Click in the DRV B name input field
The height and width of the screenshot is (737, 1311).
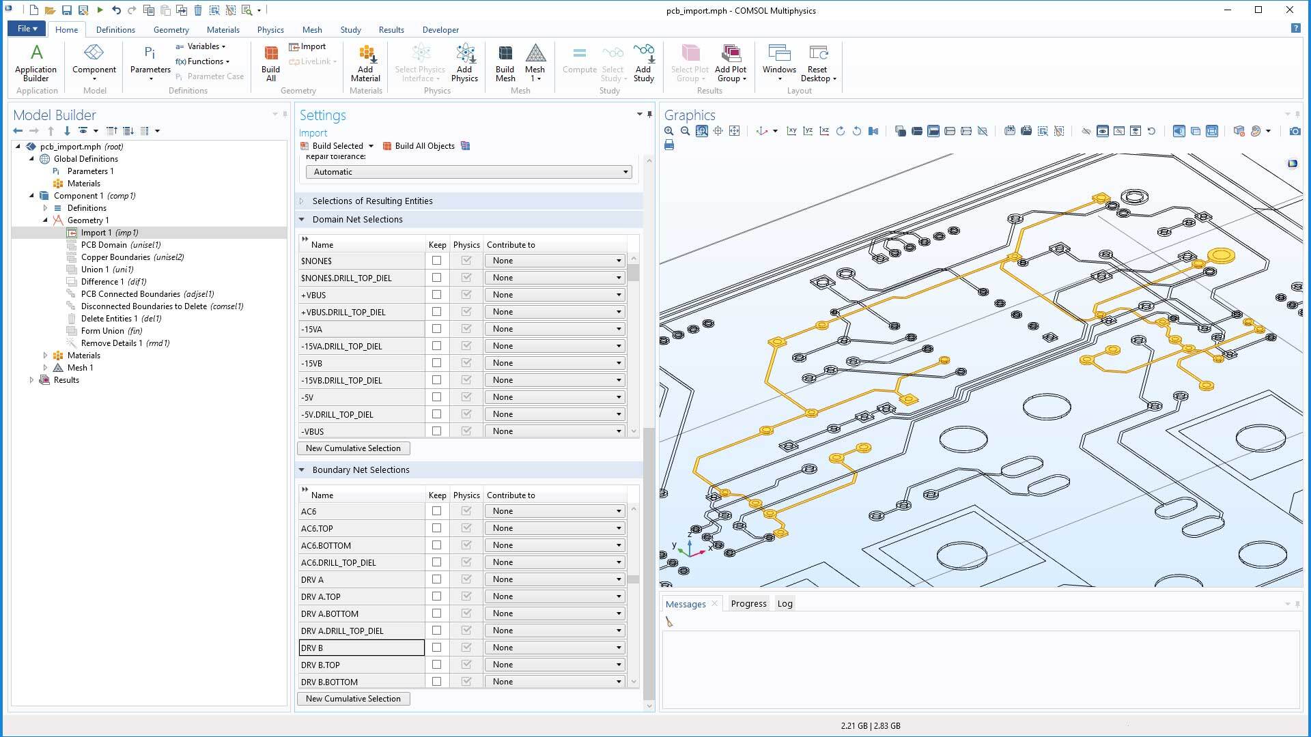361,647
